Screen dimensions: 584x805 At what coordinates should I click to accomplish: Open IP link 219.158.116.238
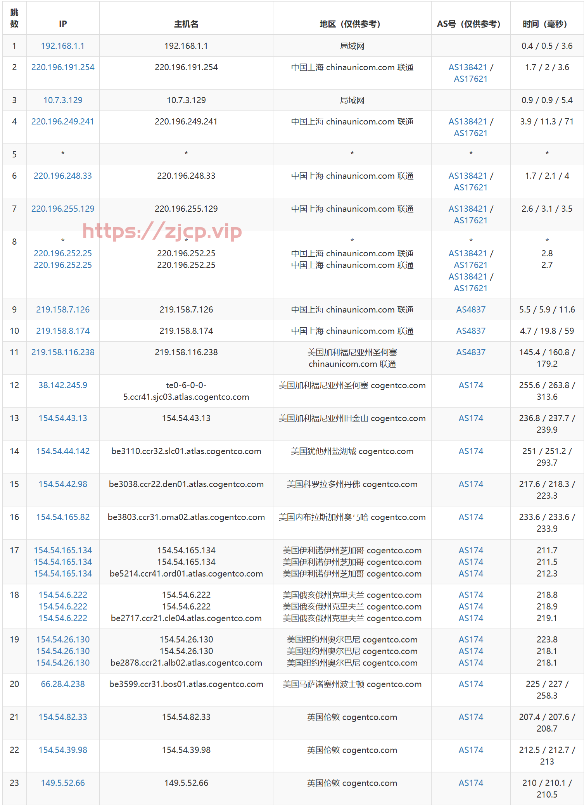click(x=63, y=352)
